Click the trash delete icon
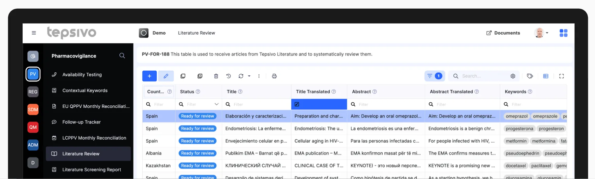Screen dimensions: 595x179 pyautogui.click(x=216, y=76)
